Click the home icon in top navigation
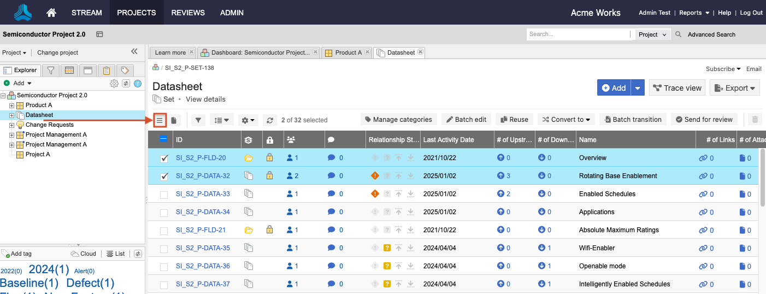Image resolution: width=766 pixels, height=294 pixels. [x=51, y=13]
